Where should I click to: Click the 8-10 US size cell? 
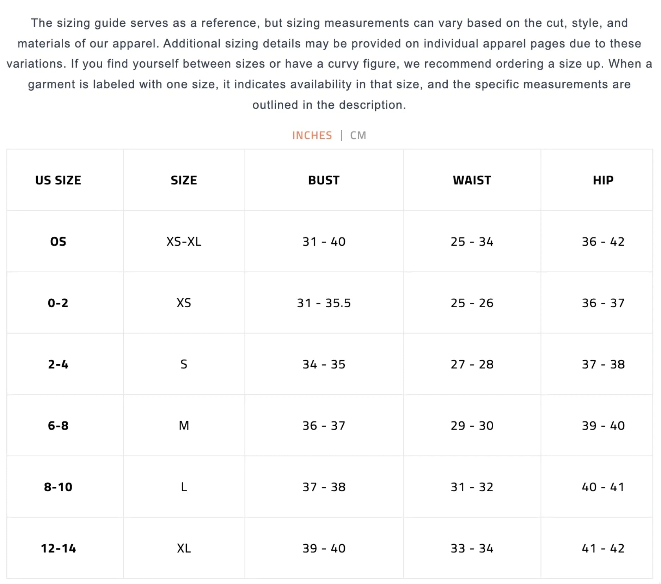coord(58,487)
